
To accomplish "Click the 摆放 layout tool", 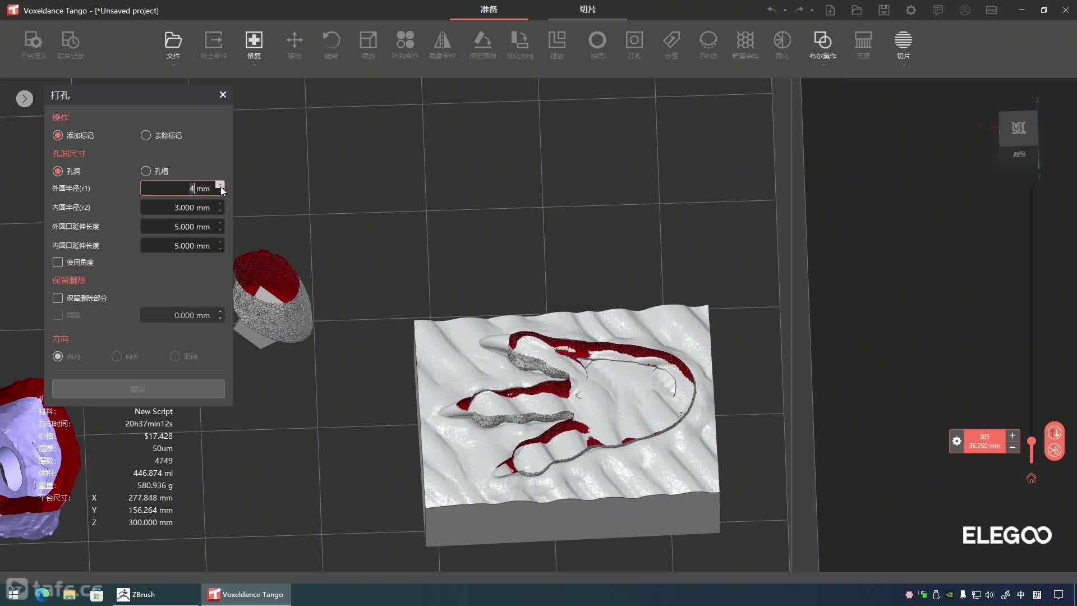I will coord(556,45).
